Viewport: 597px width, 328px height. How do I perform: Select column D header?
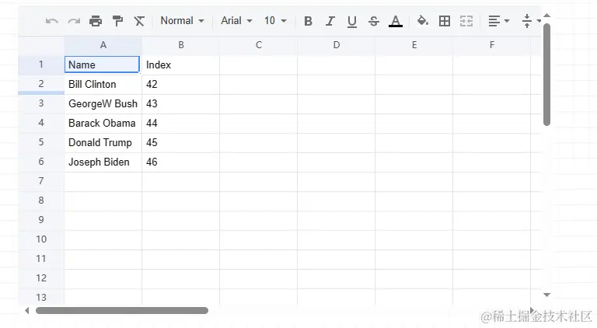336,45
